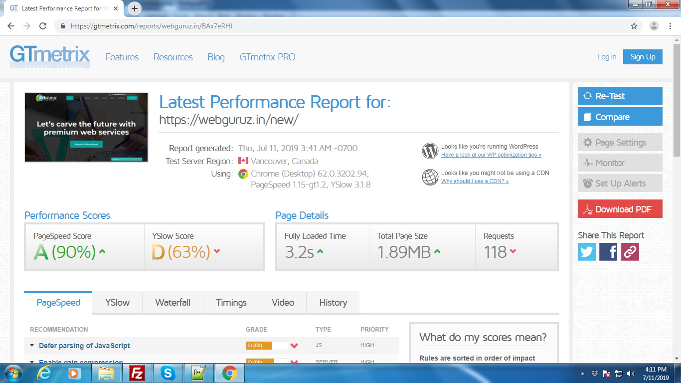
Task: Open WP optimization tips link
Action: point(491,155)
